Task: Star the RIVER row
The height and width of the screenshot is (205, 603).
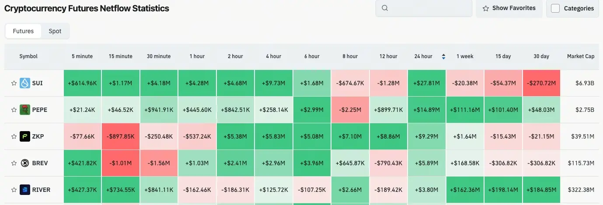Action: click(14, 190)
